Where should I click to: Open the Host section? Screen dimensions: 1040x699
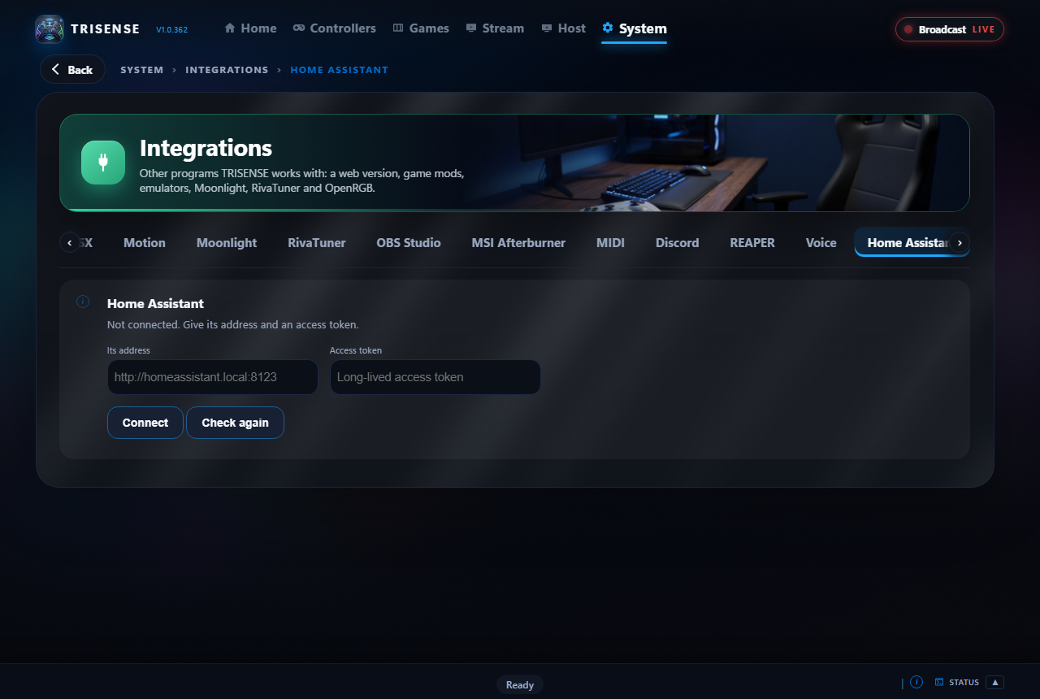click(x=563, y=28)
